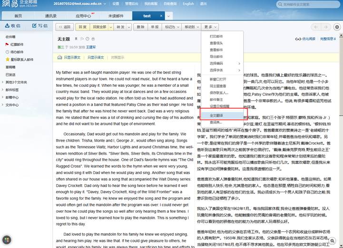343x248 pixels.
Task: Click the magnifier zoom icon at bottom right
Action: 332,241
